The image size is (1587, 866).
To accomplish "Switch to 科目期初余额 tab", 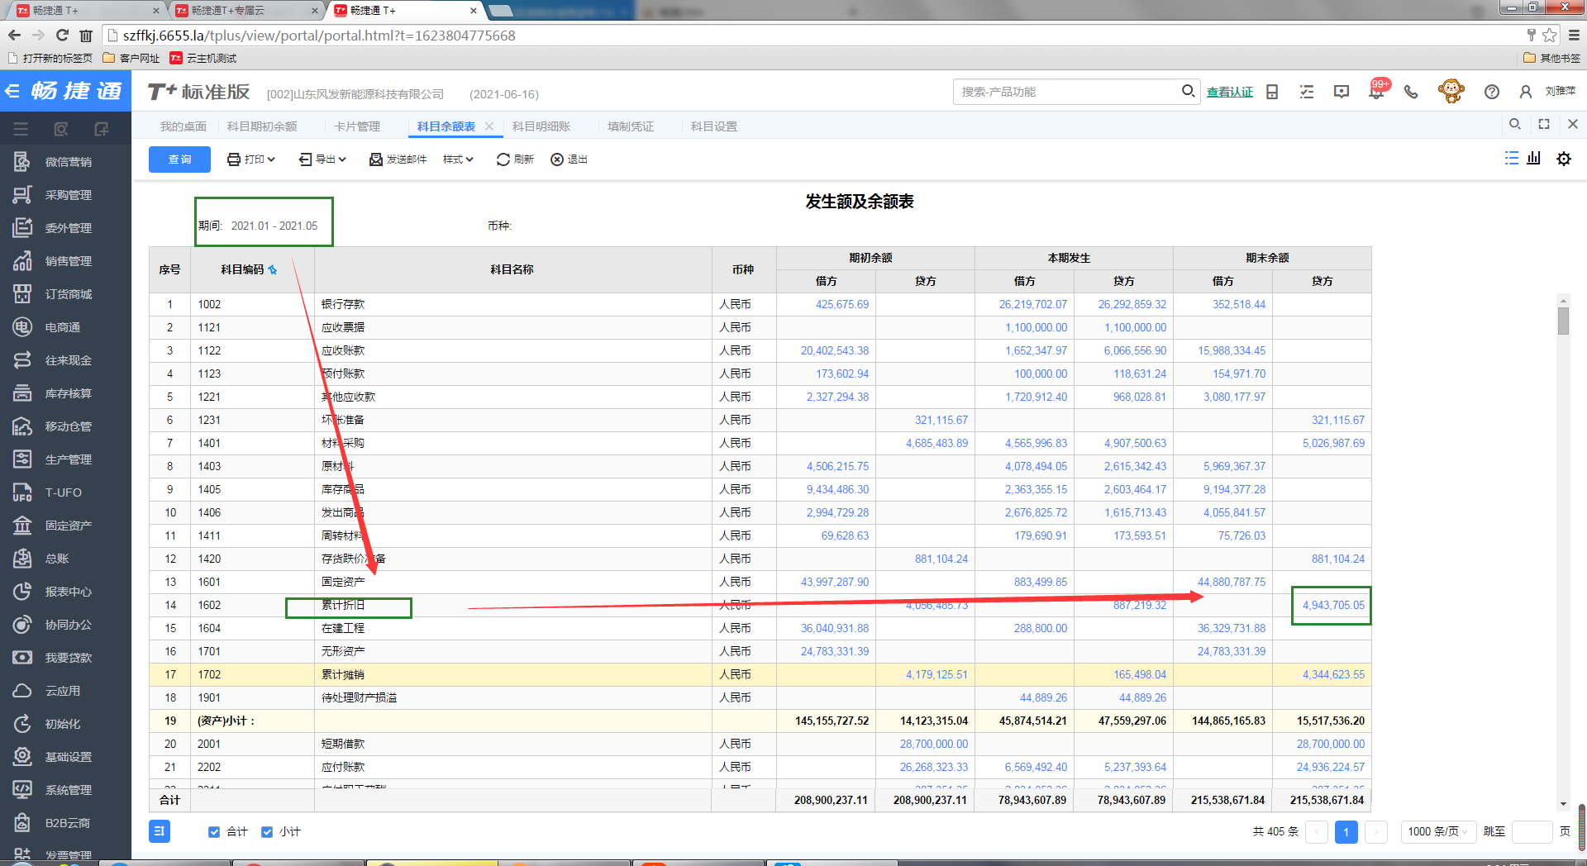I will [262, 126].
